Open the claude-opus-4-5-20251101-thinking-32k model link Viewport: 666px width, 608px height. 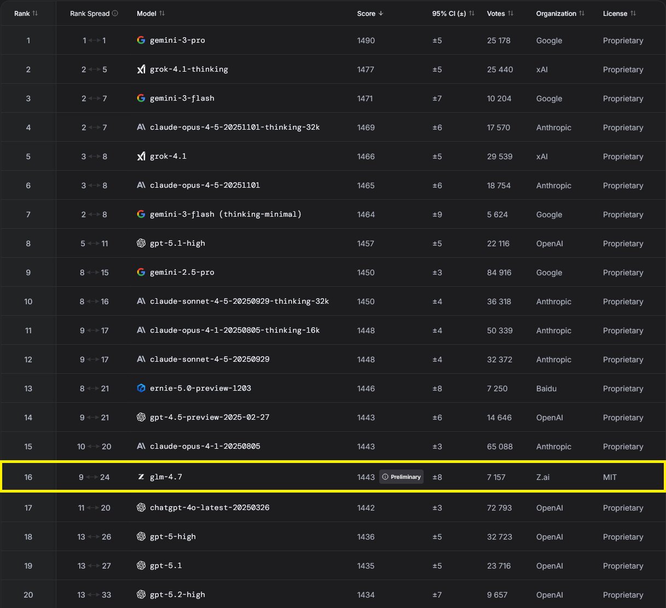click(235, 127)
